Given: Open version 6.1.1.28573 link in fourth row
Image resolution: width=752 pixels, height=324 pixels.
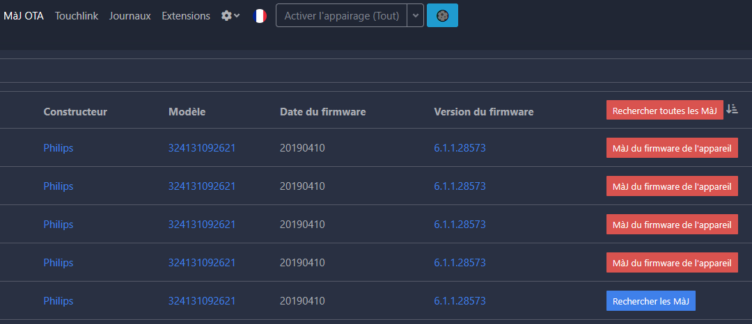Looking at the screenshot, I should click(x=460, y=263).
